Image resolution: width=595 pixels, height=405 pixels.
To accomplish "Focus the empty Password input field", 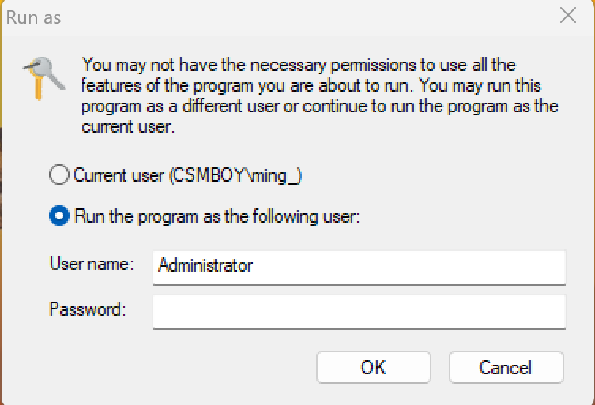I will click(360, 311).
